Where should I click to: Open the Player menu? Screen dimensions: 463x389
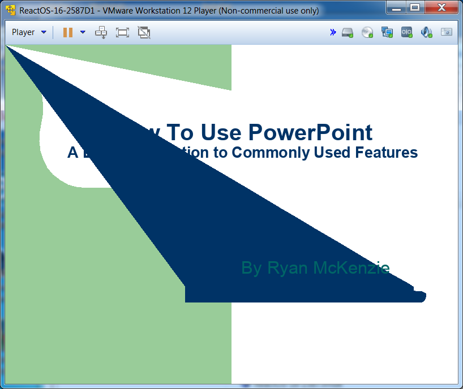(23, 32)
